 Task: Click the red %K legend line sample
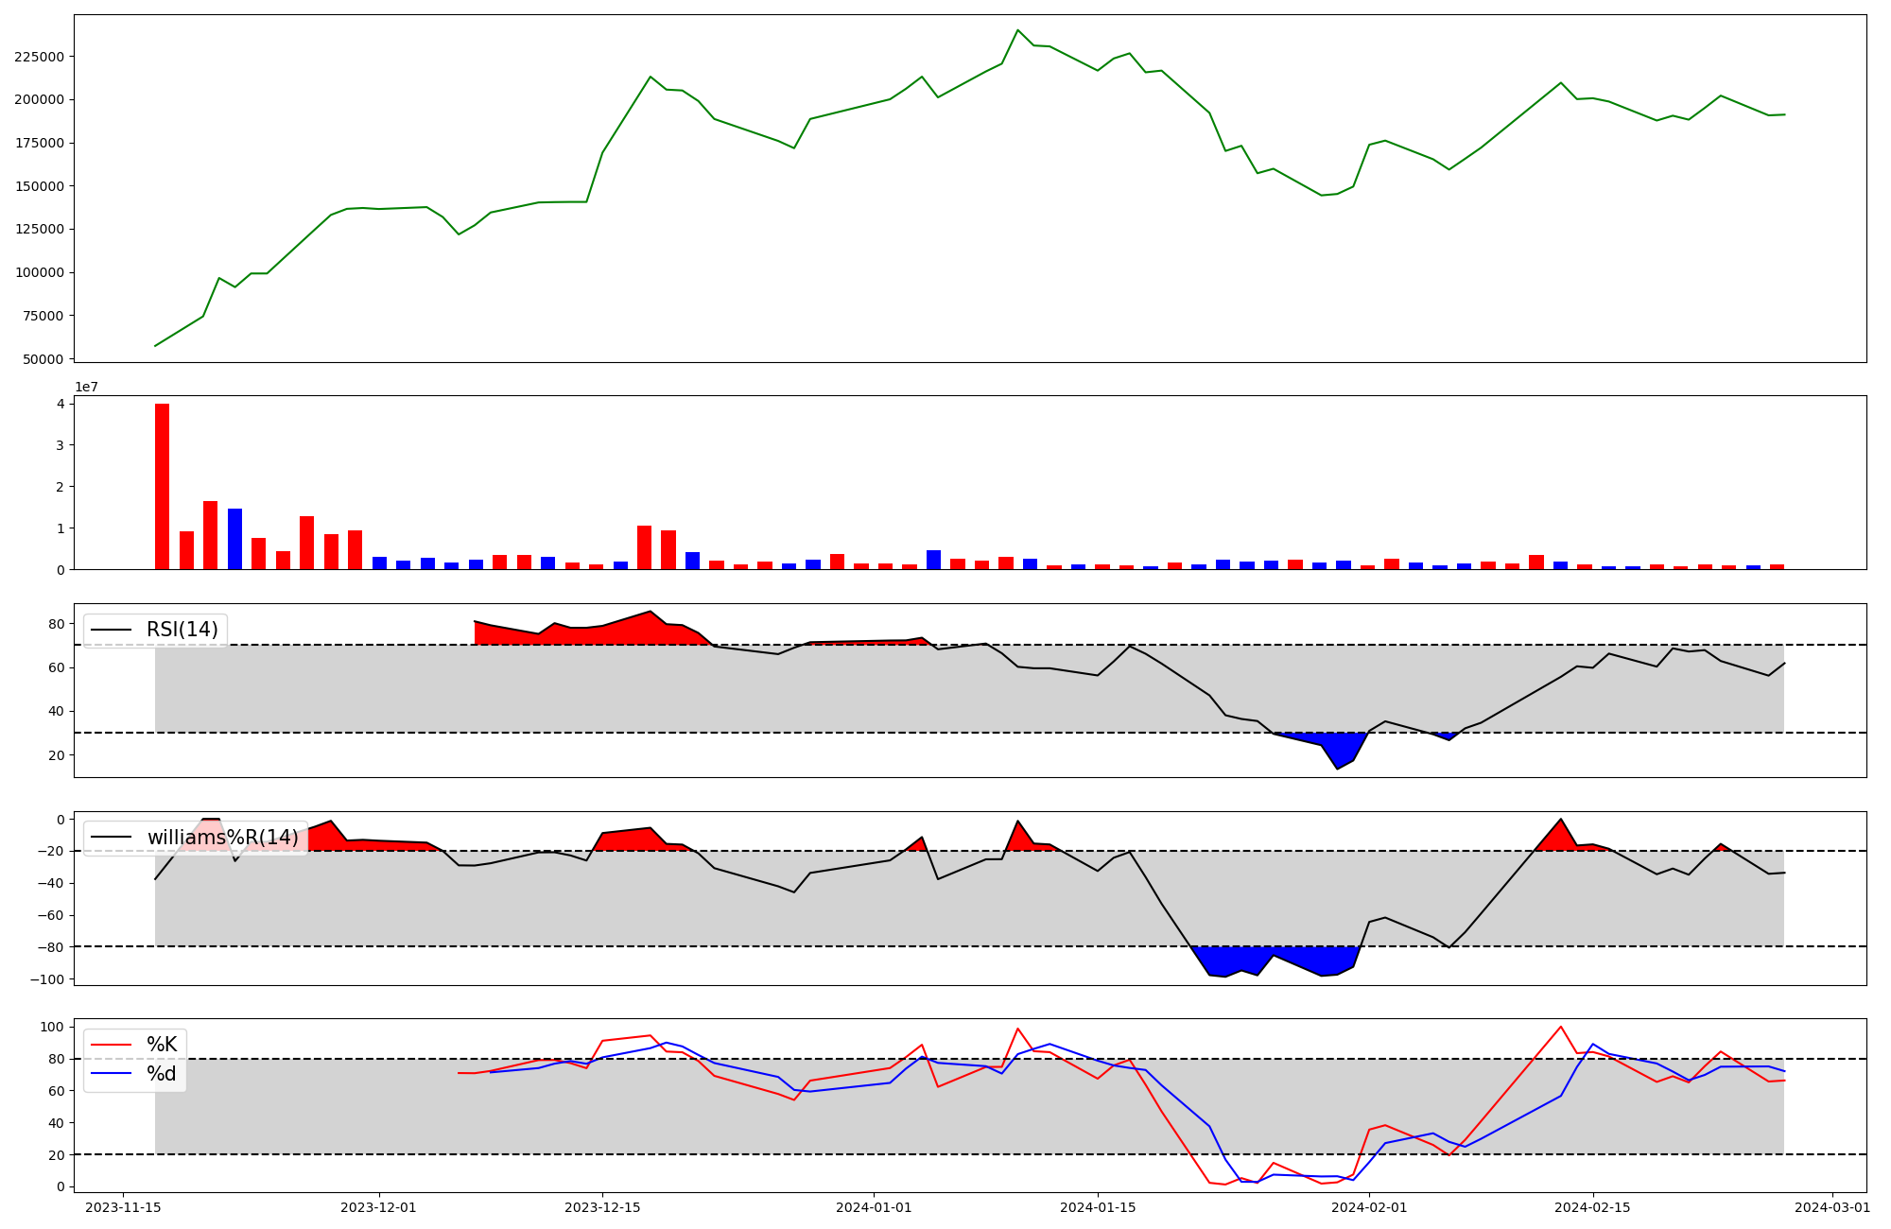[111, 1045]
